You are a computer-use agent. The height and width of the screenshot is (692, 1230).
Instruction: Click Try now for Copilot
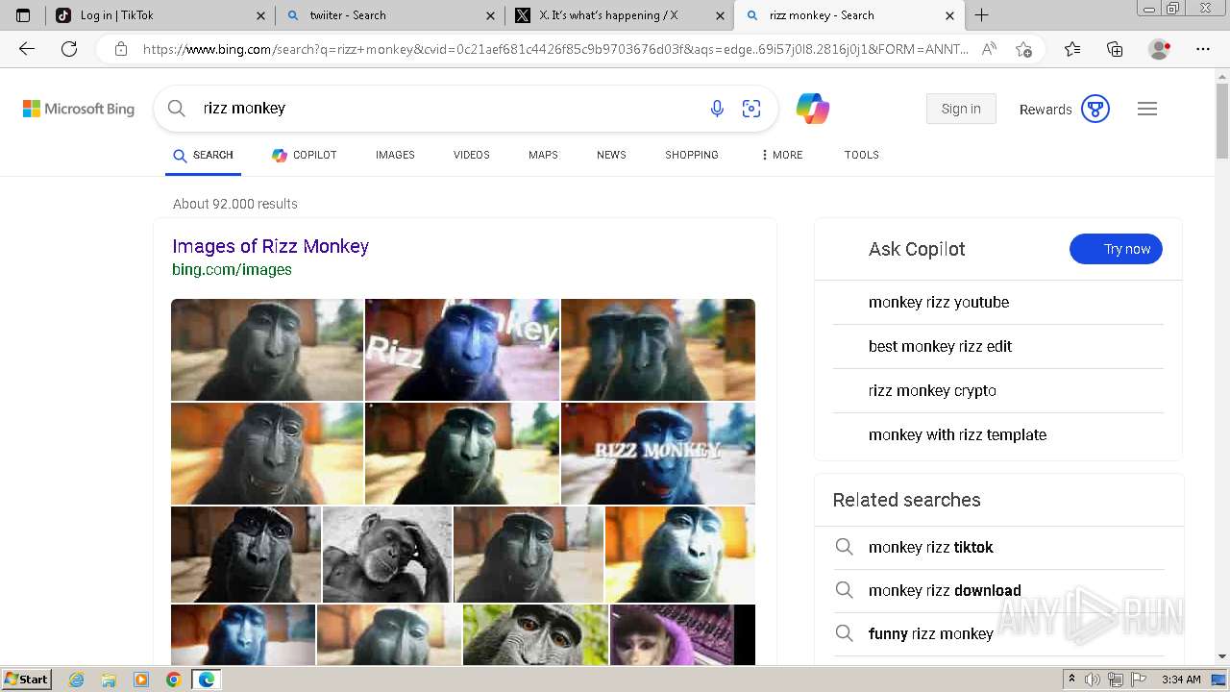click(1116, 249)
